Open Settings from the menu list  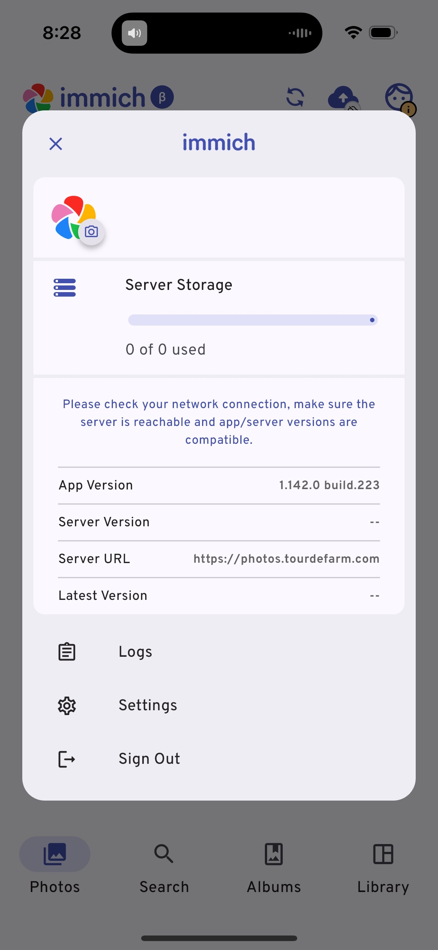(148, 705)
